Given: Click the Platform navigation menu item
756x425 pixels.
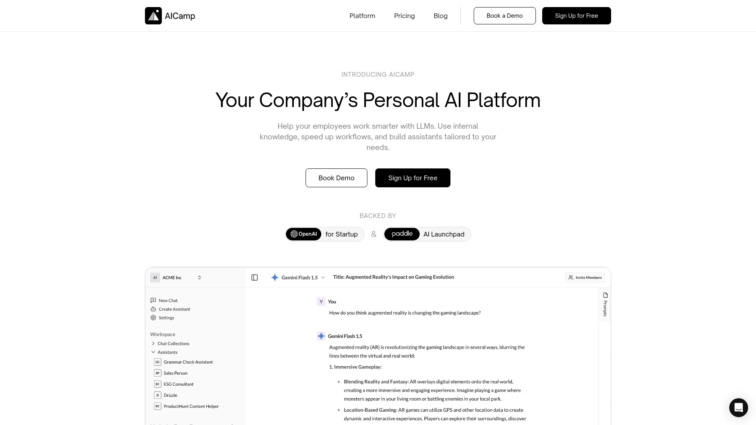Looking at the screenshot, I should (362, 16).
